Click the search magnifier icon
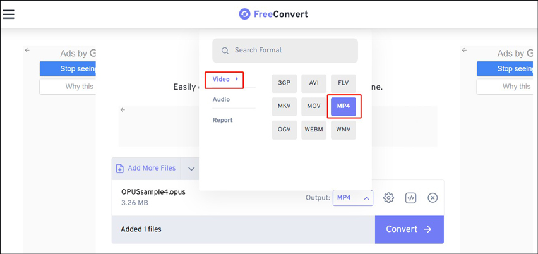This screenshot has height=254, width=538. (225, 51)
